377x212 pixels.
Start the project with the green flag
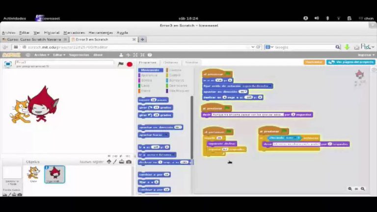click(121, 64)
